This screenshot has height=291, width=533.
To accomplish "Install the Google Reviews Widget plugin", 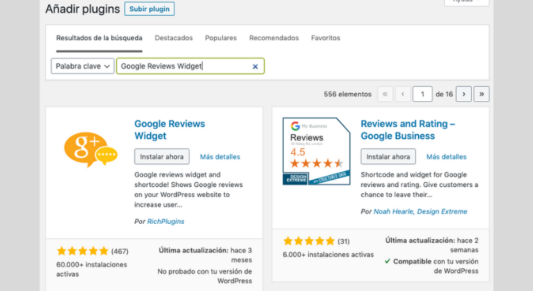I will (x=162, y=157).
